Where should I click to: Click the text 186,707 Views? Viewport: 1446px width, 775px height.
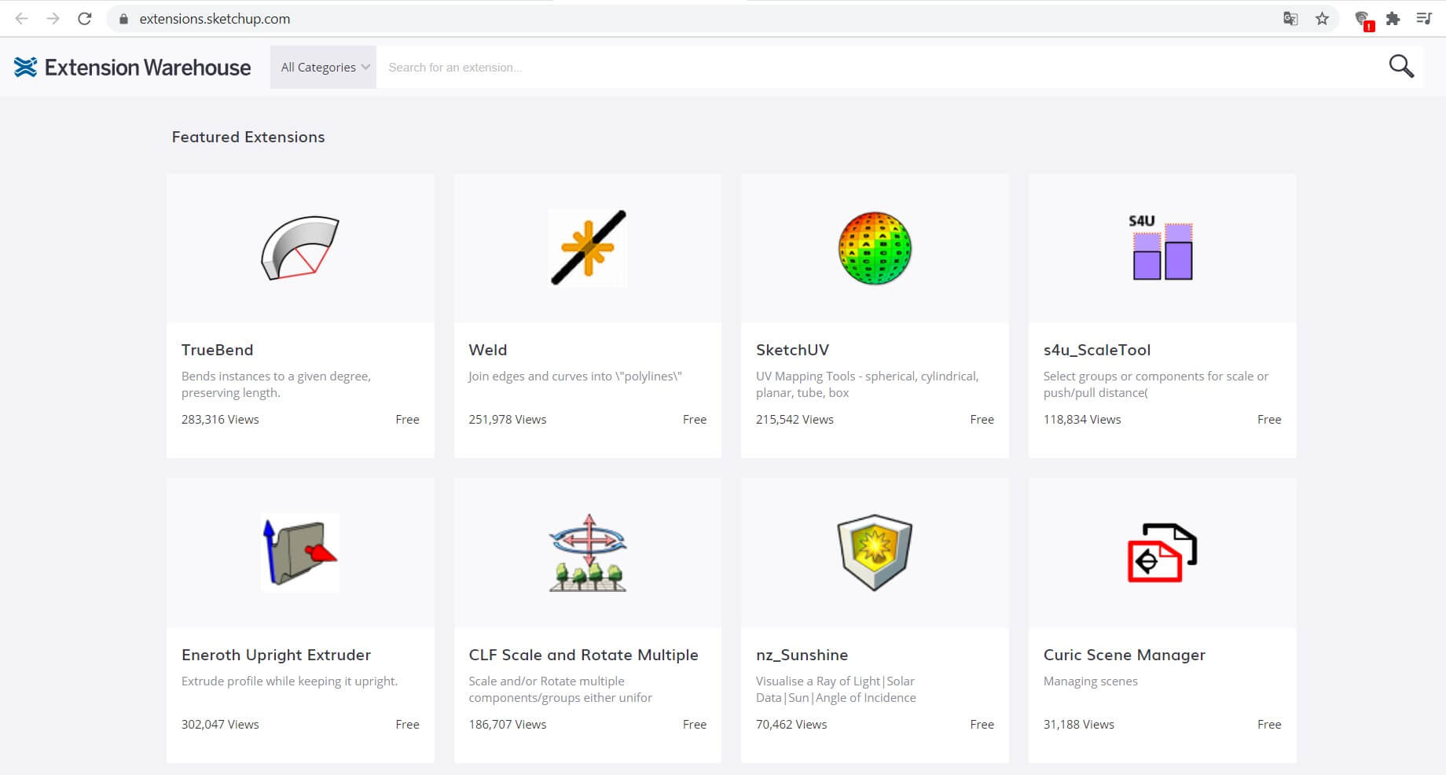508,725
